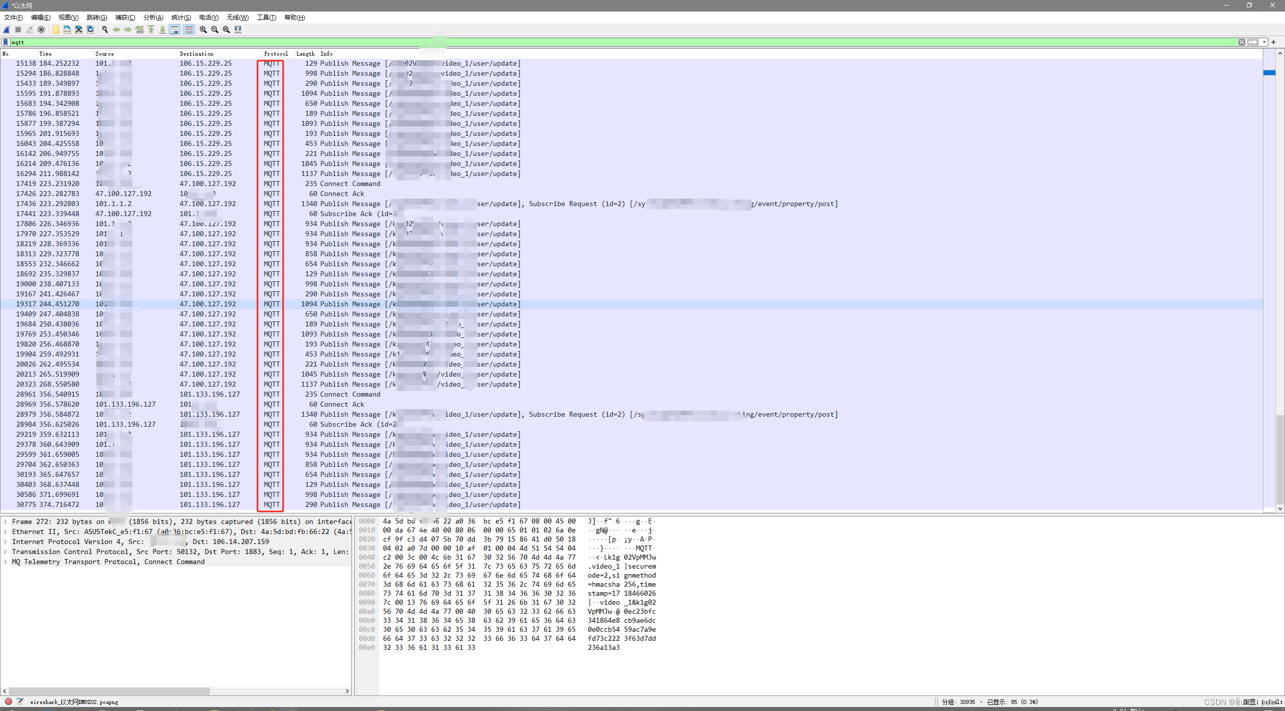This screenshot has height=711, width=1285.
Task: Toggle packet list colorization
Action: [189, 30]
